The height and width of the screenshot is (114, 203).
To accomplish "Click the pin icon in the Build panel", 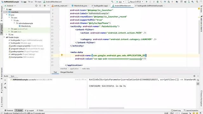I will click(5, 84).
